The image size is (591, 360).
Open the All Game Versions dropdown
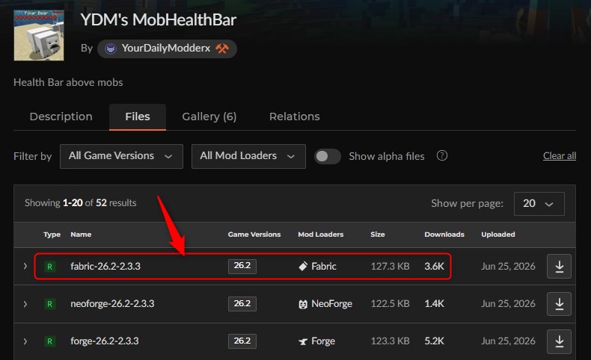121,156
